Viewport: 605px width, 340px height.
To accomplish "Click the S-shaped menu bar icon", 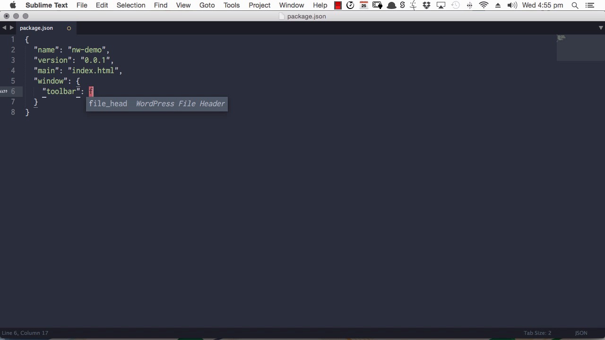I will (402, 5).
